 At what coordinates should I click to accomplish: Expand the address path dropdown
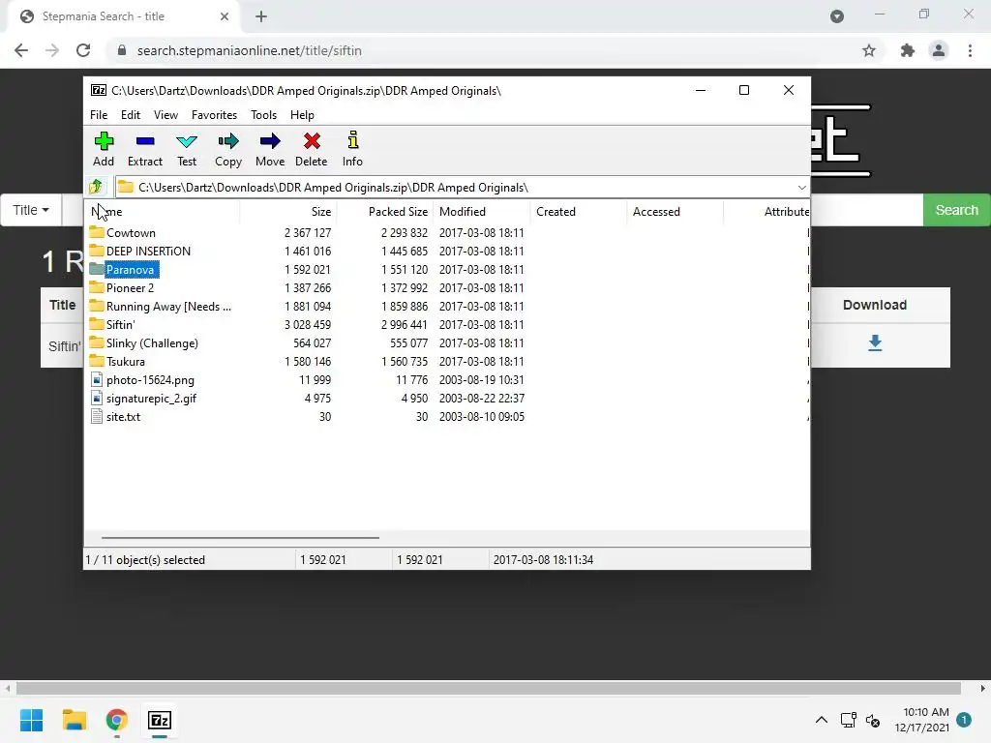click(x=801, y=188)
